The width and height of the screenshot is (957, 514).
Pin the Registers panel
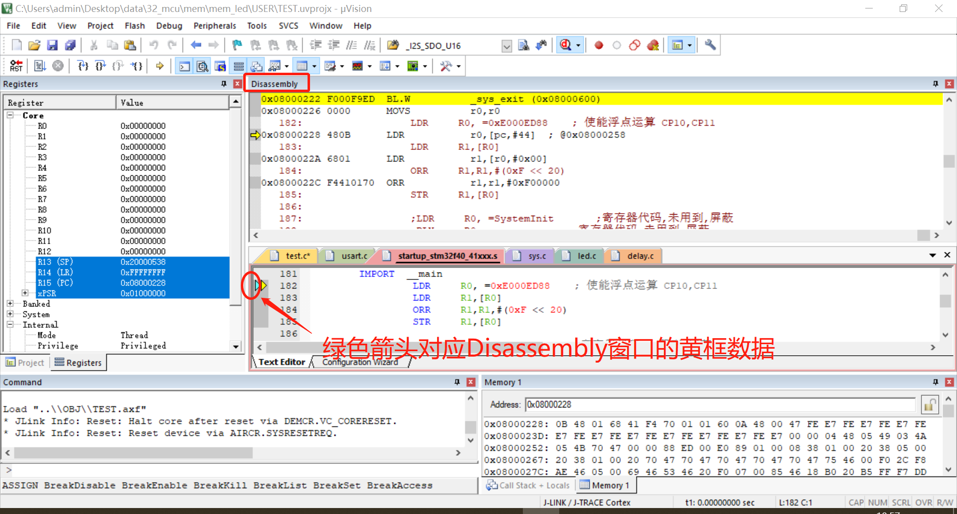pyautogui.click(x=224, y=84)
